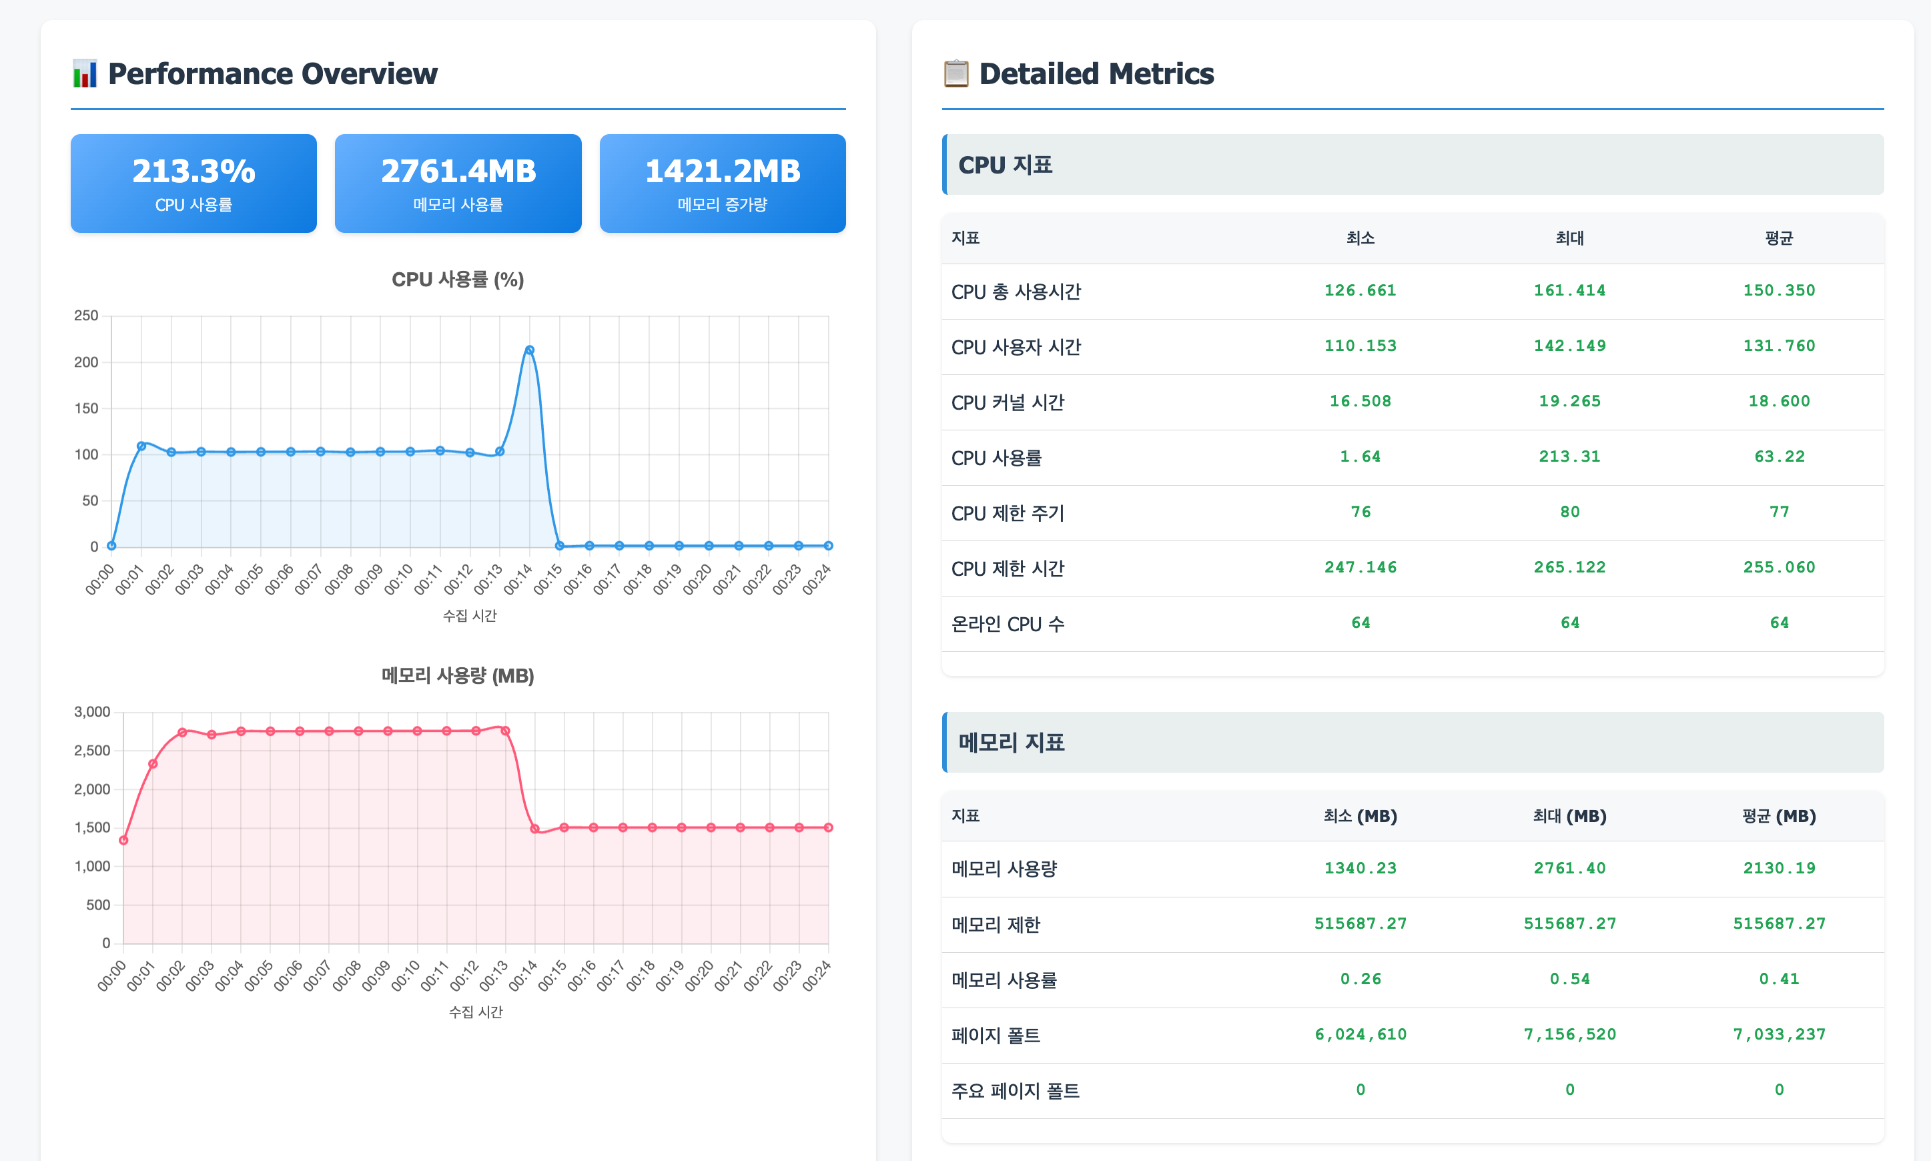Click the CPU usage peak data point at 00:14

pos(530,349)
